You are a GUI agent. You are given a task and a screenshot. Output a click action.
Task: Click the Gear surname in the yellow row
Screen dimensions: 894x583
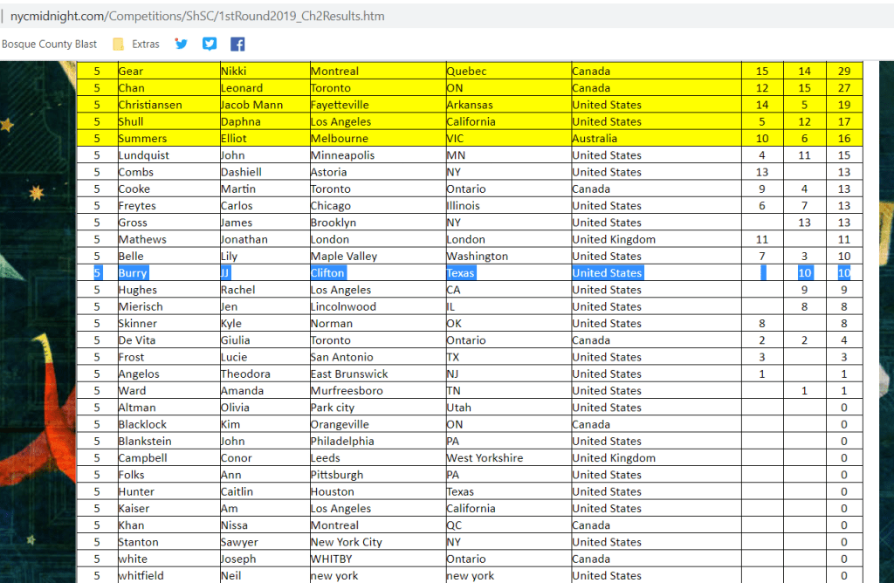click(131, 71)
